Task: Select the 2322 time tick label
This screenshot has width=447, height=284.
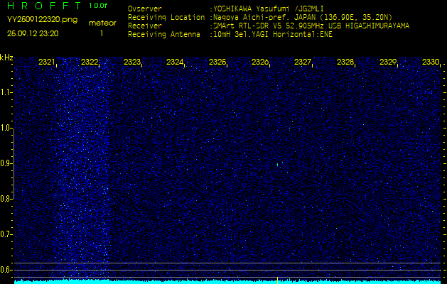Action: click(90, 62)
